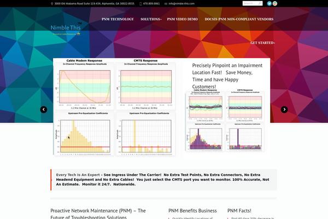
Task: Click the info@nimble-this.com email link
Action: (181, 4)
